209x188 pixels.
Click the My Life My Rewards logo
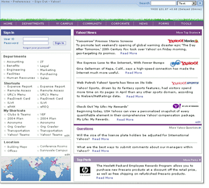(185, 106)
